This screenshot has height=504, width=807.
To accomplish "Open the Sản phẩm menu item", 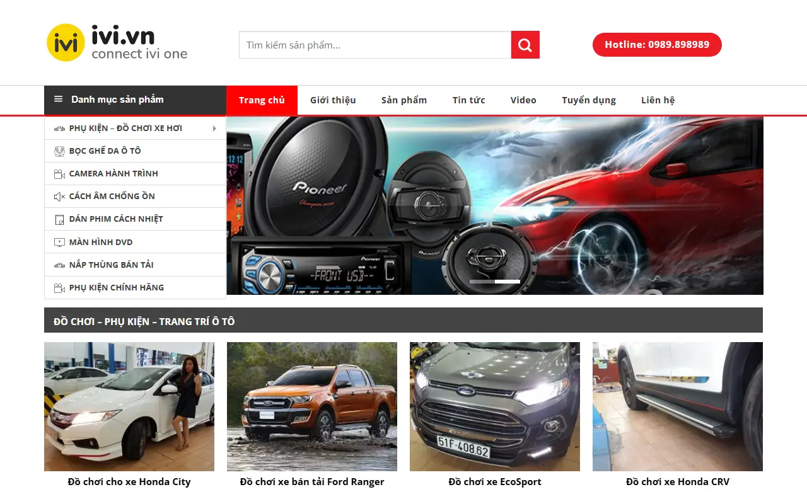I will [404, 100].
